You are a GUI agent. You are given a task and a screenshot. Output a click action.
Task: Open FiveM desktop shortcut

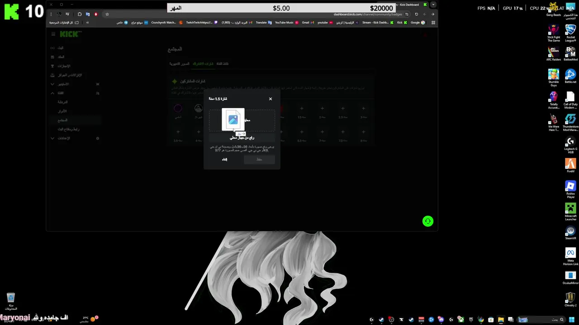[570, 165]
